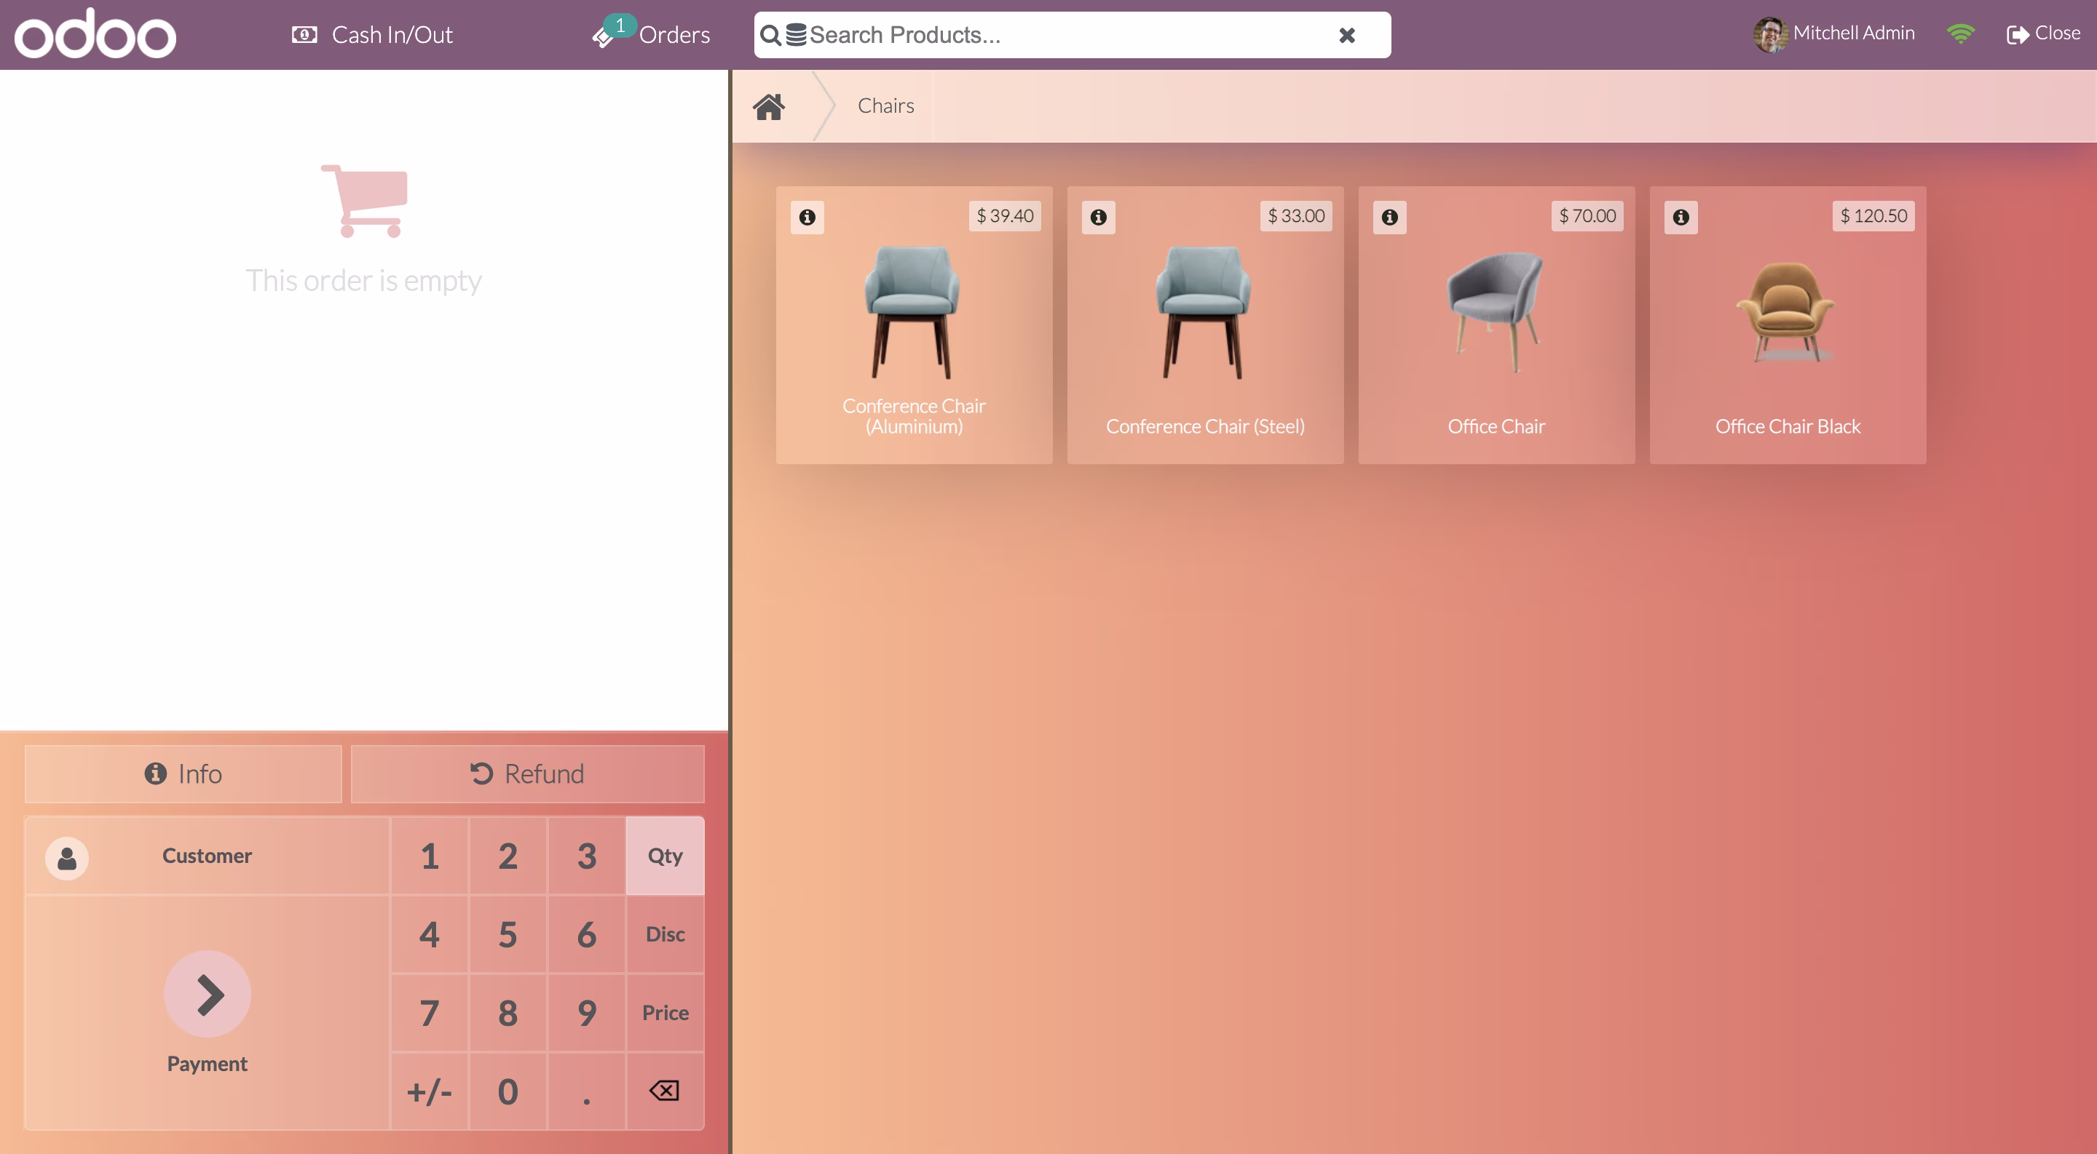Tap numpad key 4
This screenshot has height=1154, width=2097.
pos(430,934)
